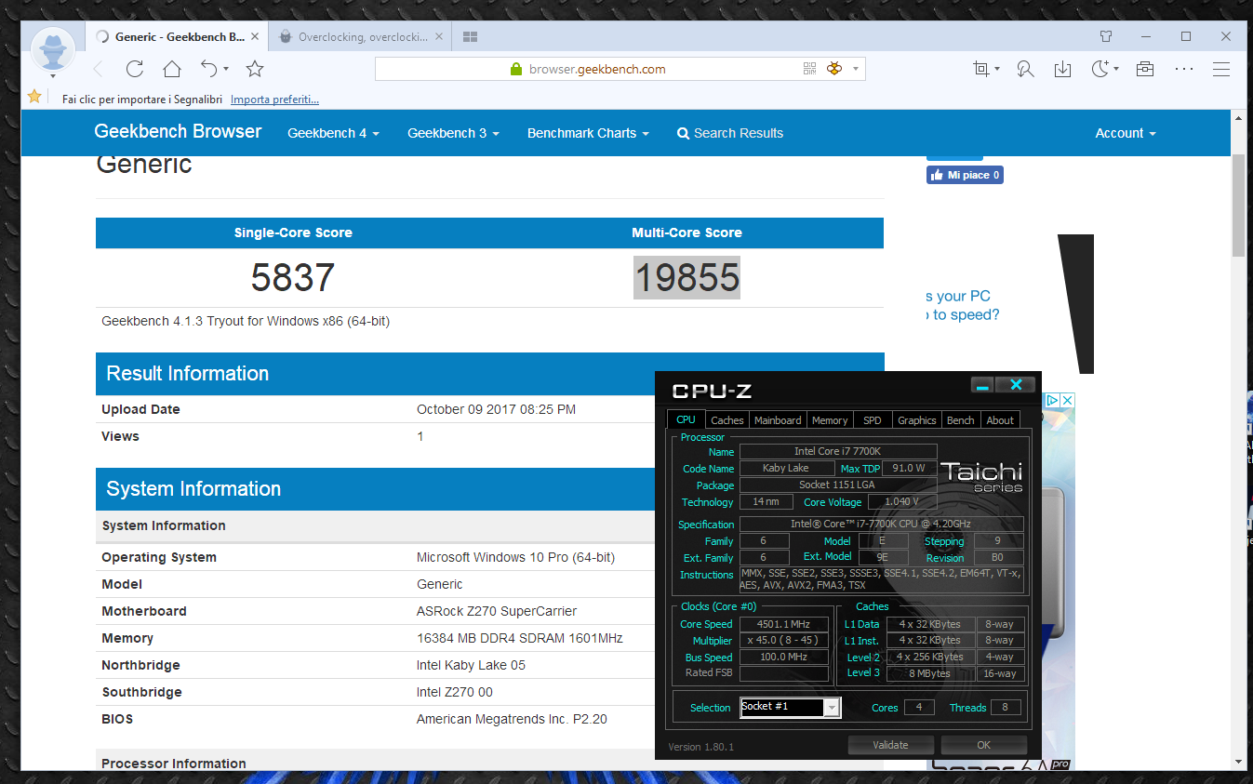Click the green padlock security icon
Image resolution: width=1253 pixels, height=784 pixels.
coord(517,69)
